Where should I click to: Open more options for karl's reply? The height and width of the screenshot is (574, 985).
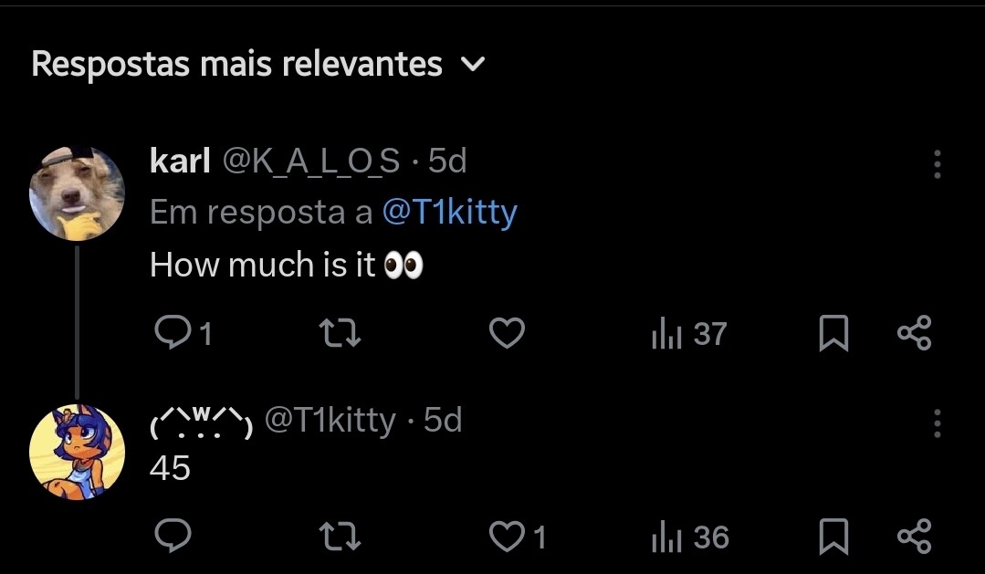point(937,164)
